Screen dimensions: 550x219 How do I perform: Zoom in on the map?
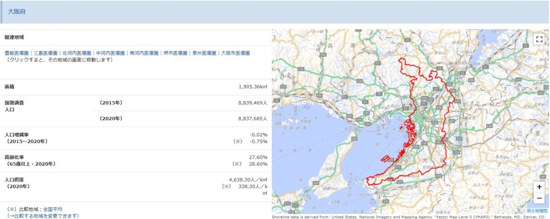click(x=539, y=187)
